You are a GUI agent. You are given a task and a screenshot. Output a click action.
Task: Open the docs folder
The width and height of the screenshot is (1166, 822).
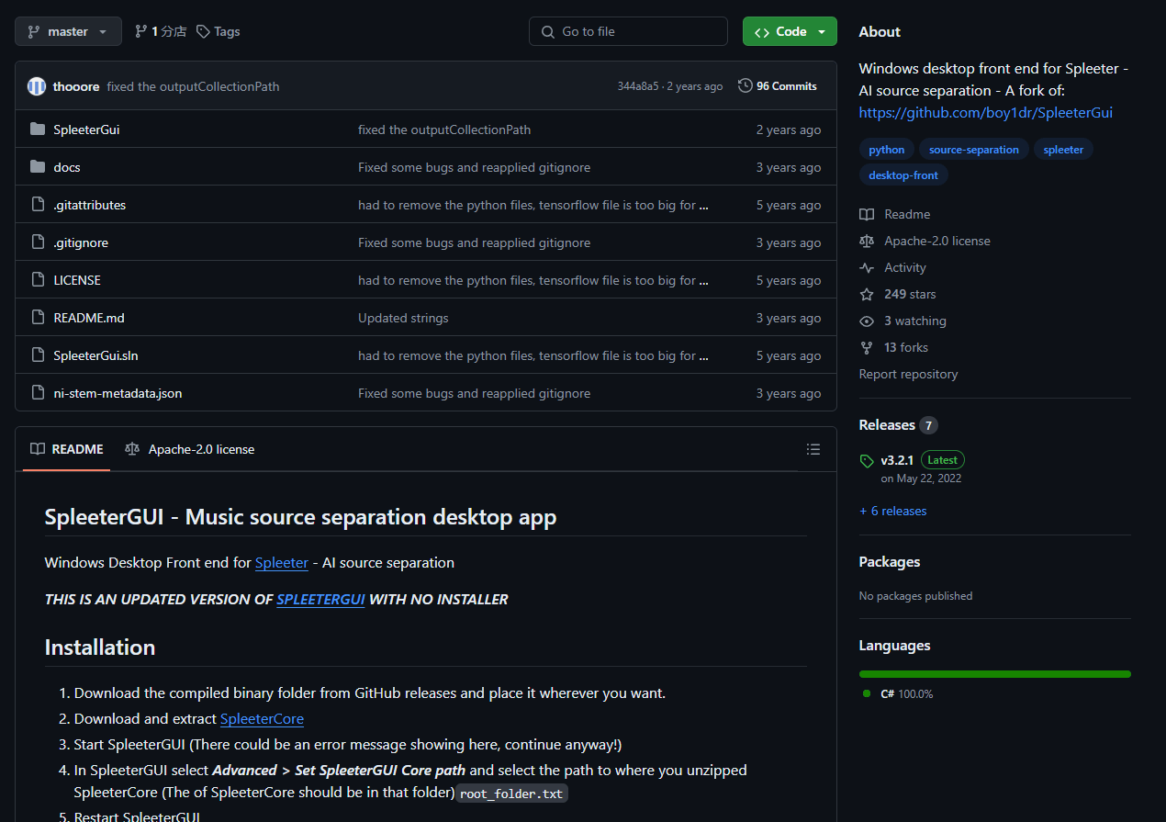tap(67, 167)
